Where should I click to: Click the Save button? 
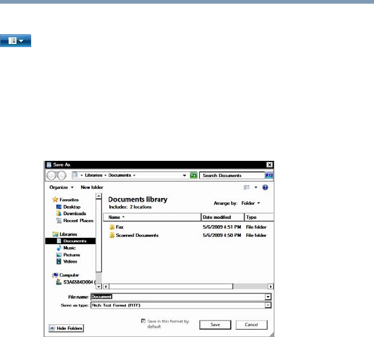coord(216,324)
